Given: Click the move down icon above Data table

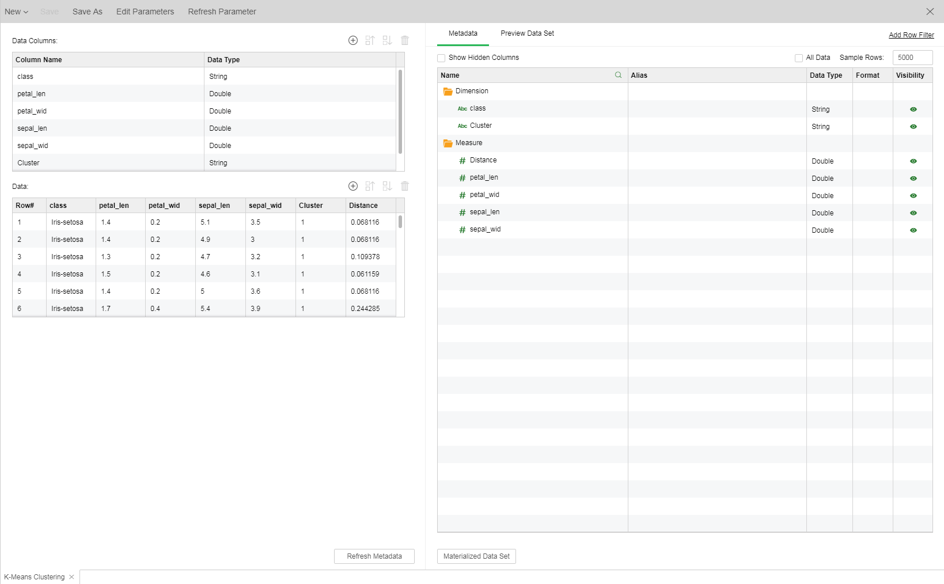Looking at the screenshot, I should 387,186.
